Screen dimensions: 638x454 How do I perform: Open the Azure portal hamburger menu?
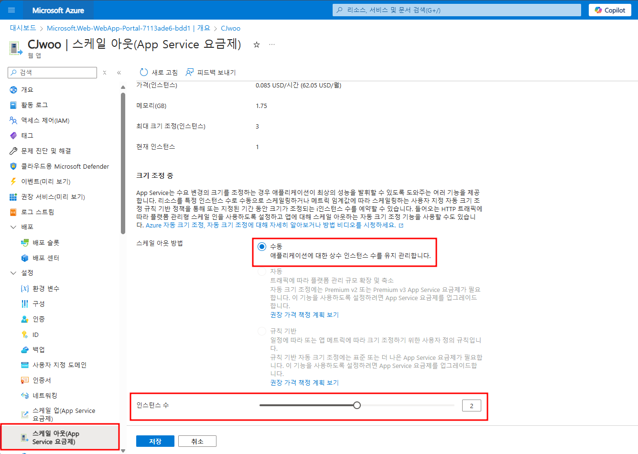click(x=11, y=10)
